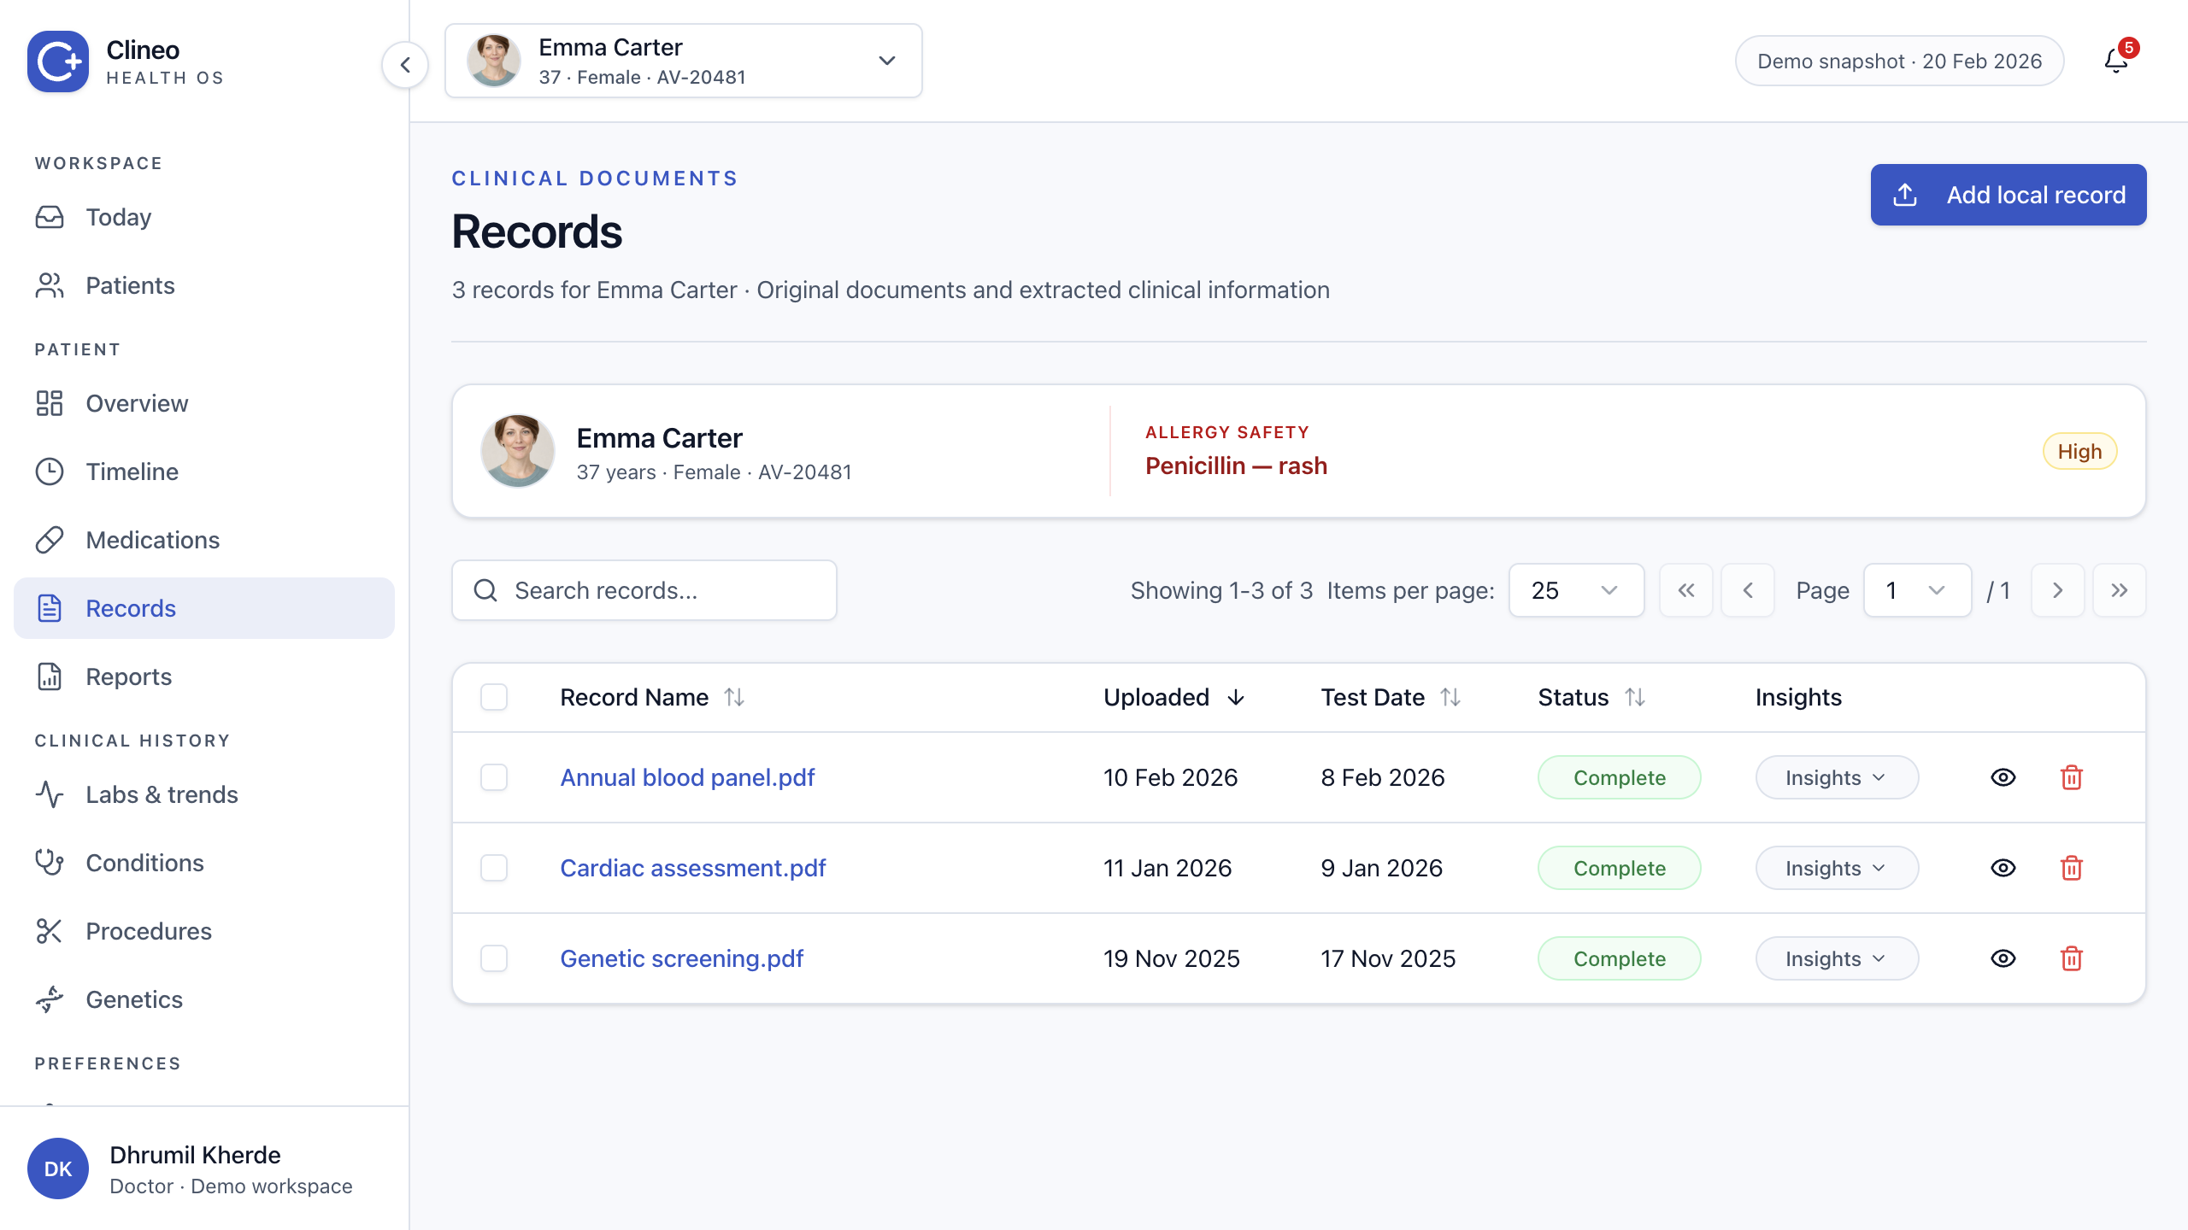Open the page number dropdown

(x=1917, y=590)
